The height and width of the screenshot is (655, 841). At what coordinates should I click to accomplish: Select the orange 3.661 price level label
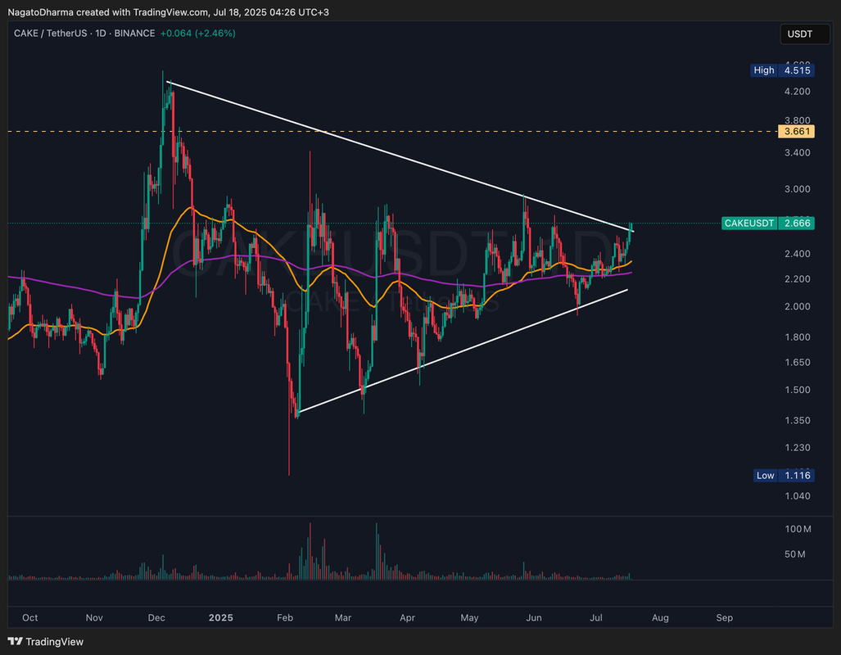(798, 131)
